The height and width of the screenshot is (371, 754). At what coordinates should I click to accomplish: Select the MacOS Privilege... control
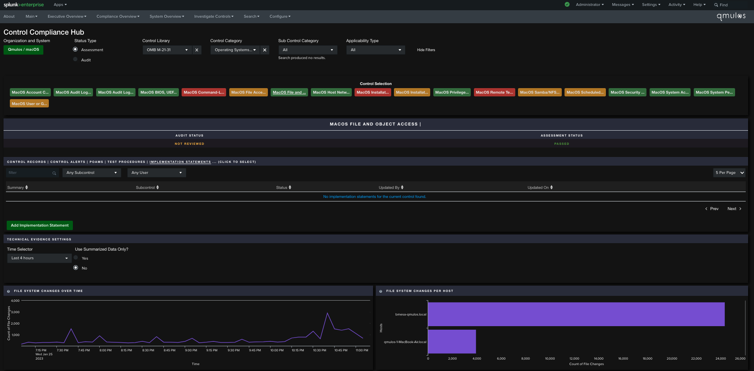452,92
